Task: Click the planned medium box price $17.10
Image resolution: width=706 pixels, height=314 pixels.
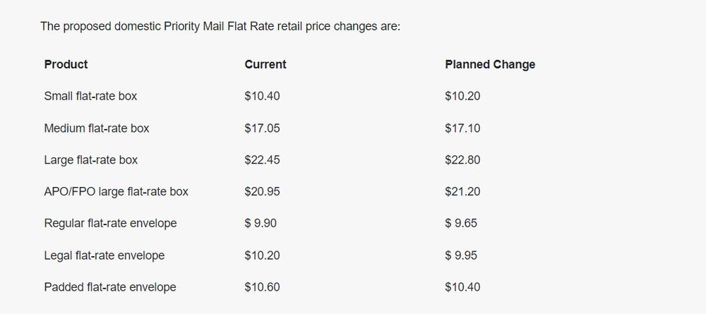Action: point(462,128)
